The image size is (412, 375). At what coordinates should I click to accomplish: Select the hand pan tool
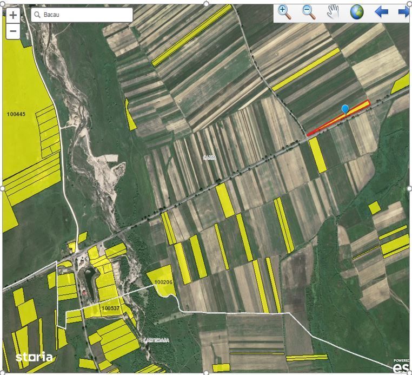333,12
